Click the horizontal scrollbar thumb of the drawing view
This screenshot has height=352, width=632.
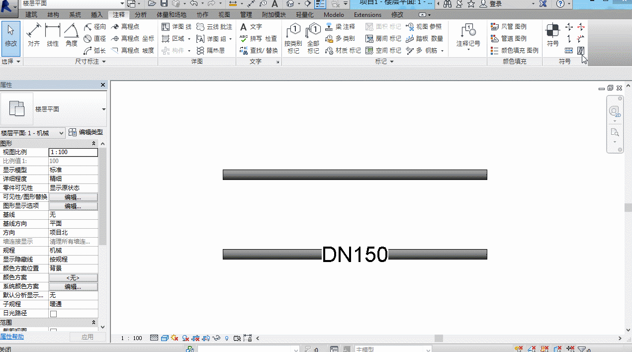tap(439, 339)
